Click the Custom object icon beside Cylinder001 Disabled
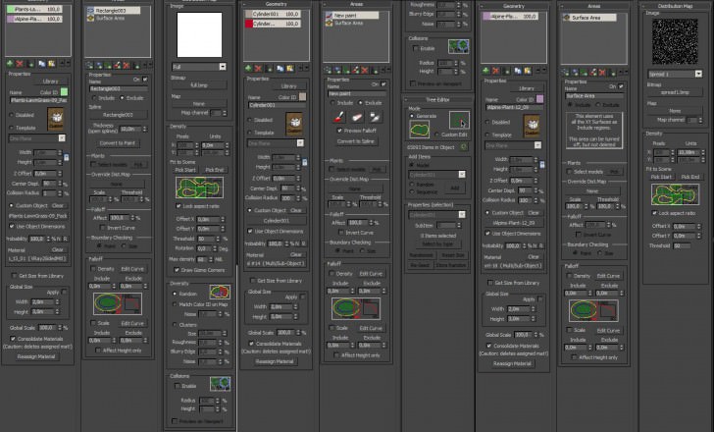Image resolution: width=714 pixels, height=432 pixels. pos(294,124)
